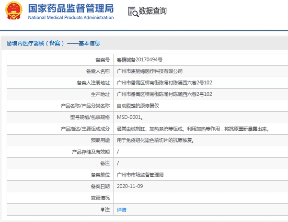Screen dimensions: 288x222
Task: Select the slash in 产品存储及有效期 row
Action: [x=118, y=152]
